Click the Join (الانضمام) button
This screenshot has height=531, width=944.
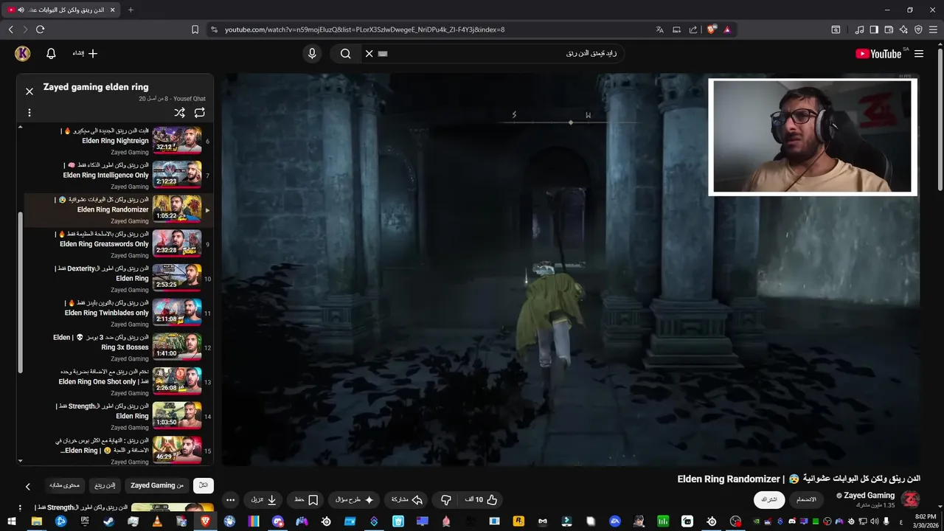(x=807, y=499)
